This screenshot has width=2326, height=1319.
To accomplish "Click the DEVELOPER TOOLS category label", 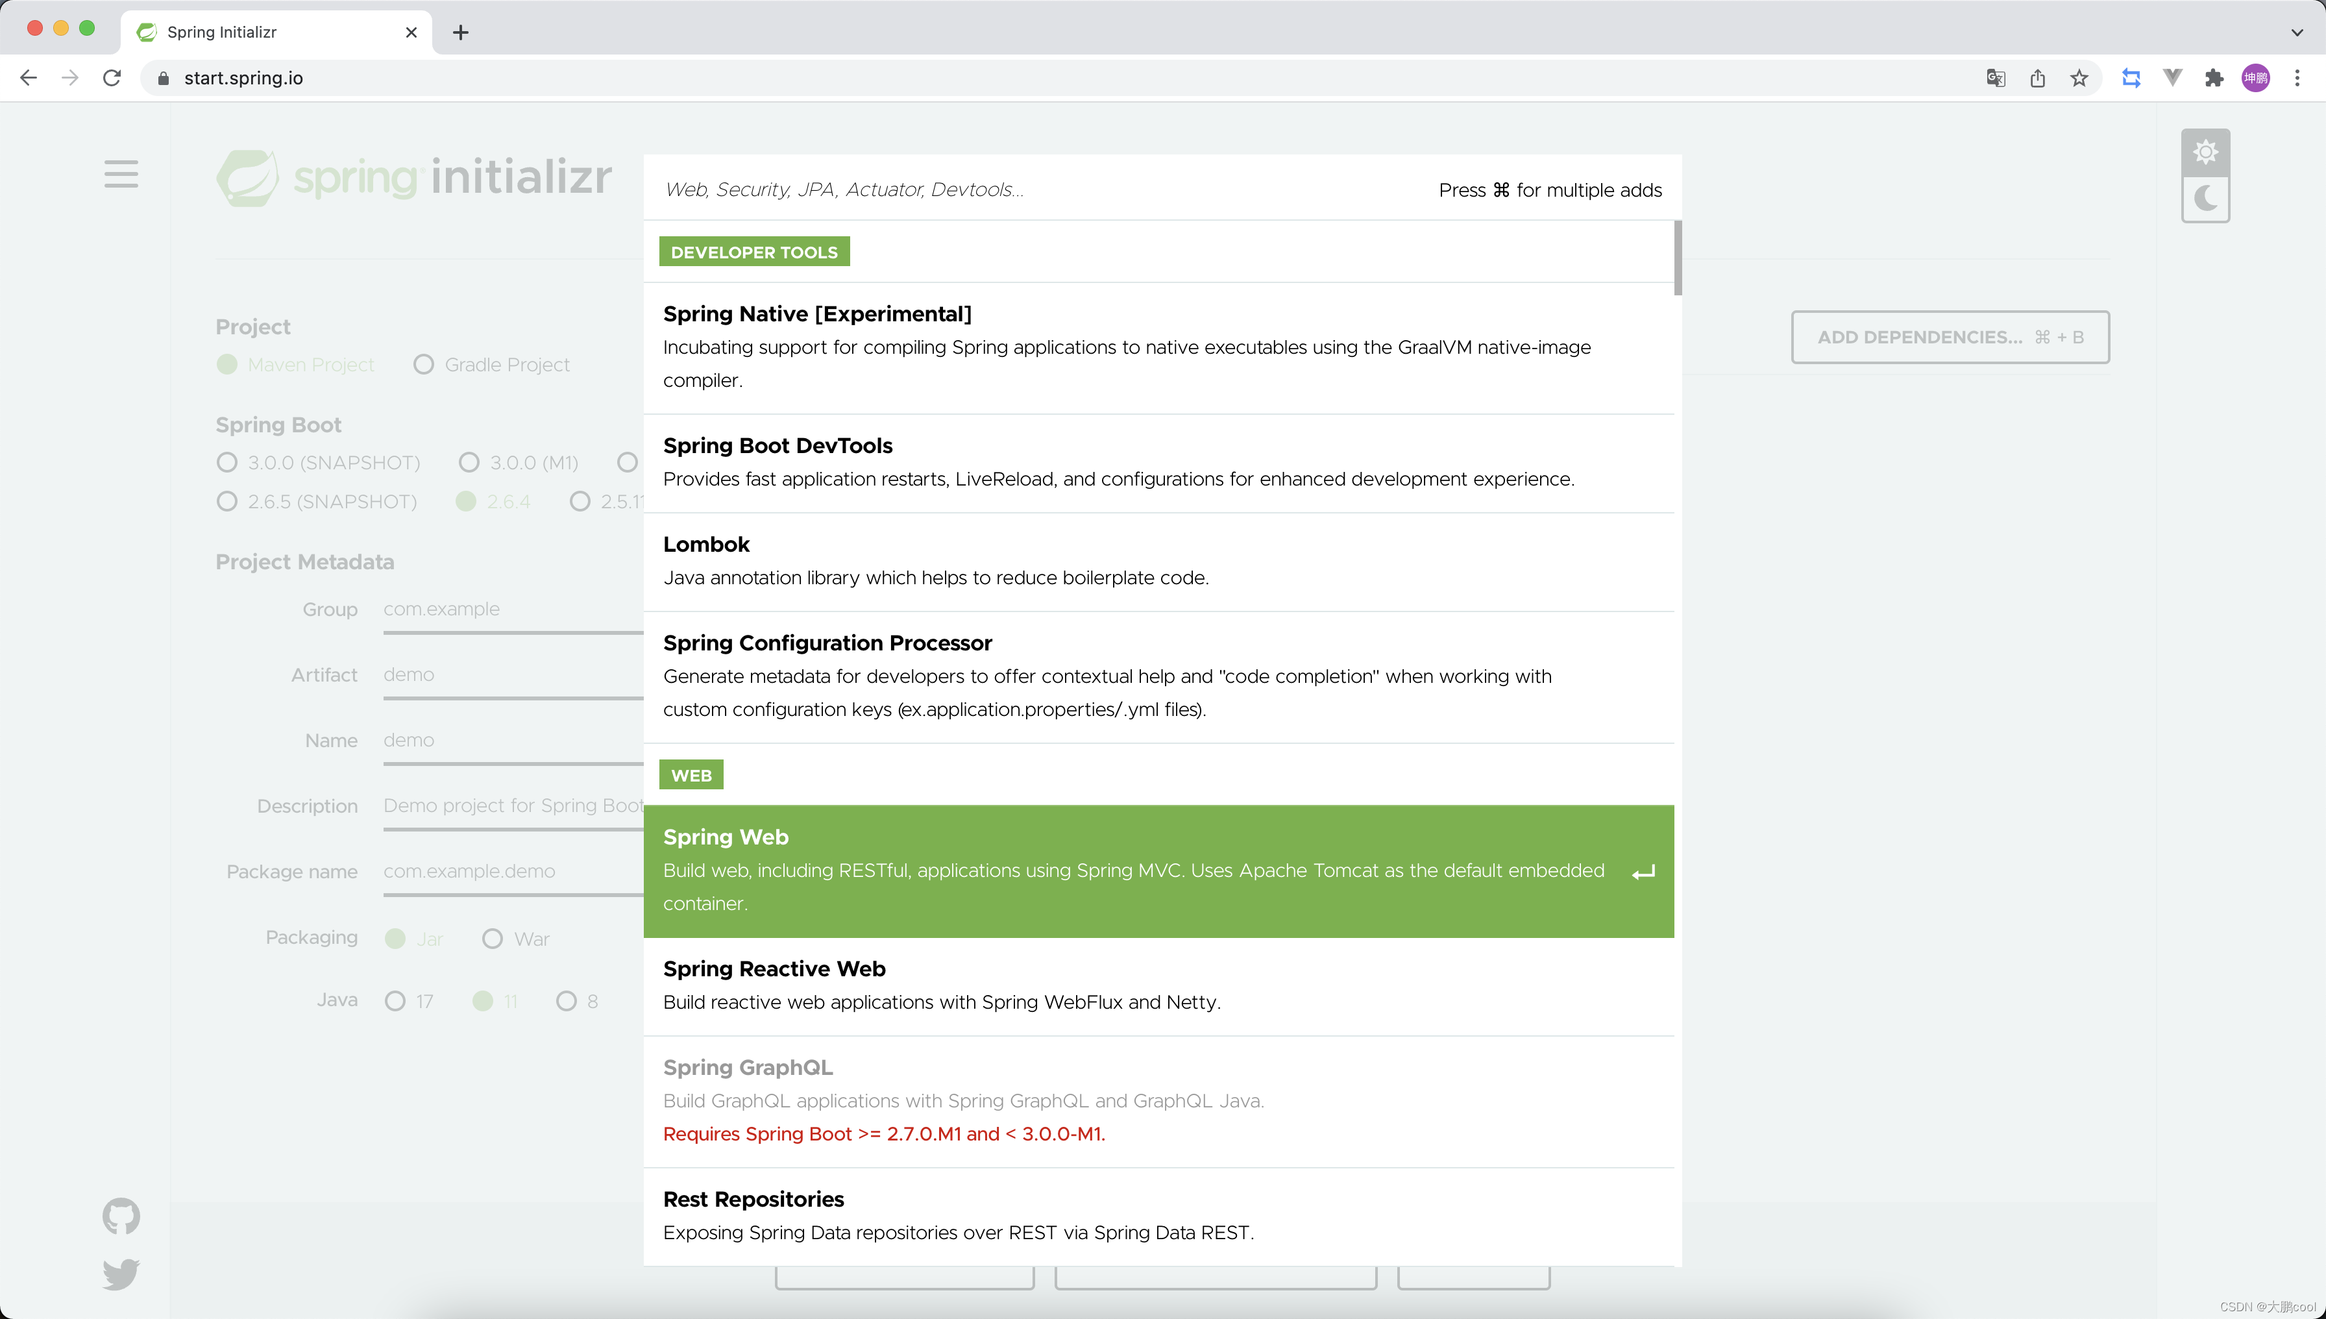I will [x=753, y=252].
